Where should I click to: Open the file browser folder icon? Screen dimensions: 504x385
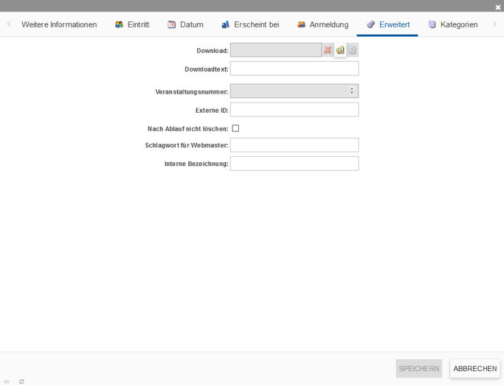coord(340,50)
